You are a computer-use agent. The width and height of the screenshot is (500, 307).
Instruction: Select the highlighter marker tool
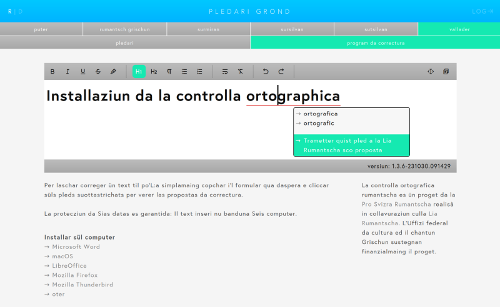click(x=113, y=72)
